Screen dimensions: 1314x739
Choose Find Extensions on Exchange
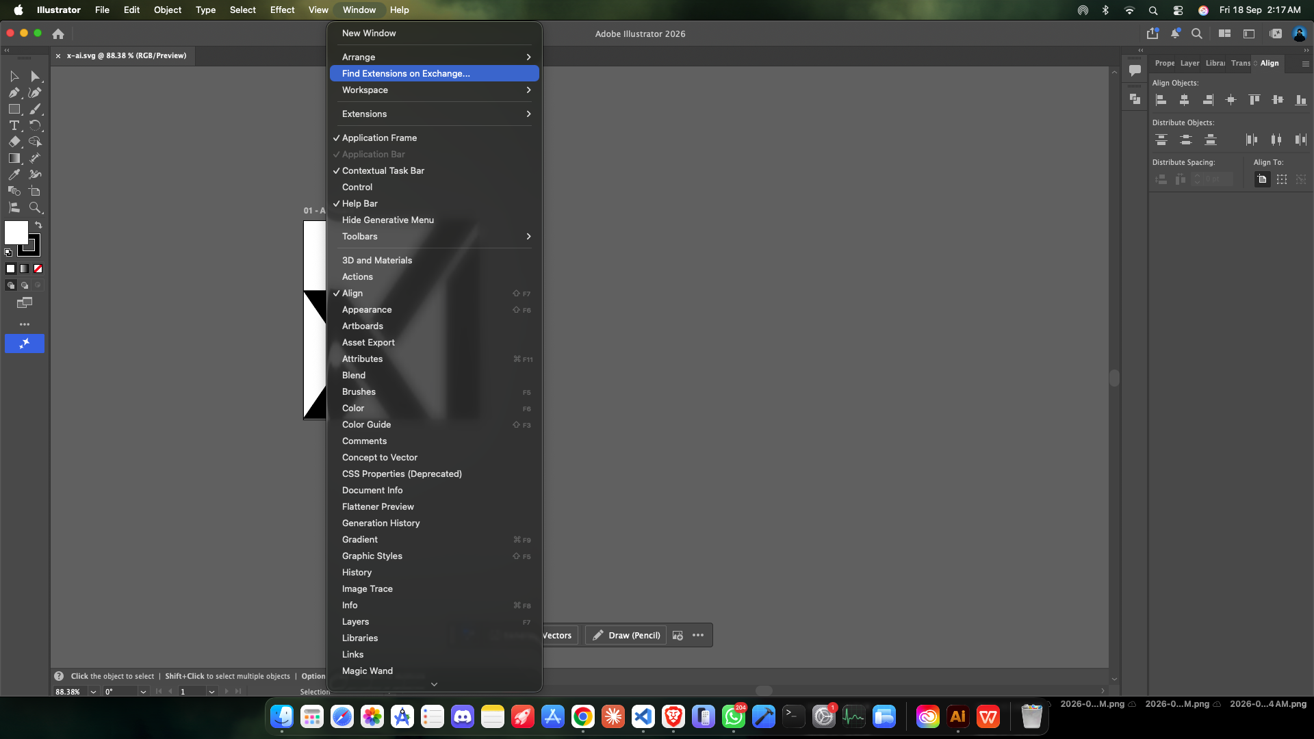[x=435, y=73]
